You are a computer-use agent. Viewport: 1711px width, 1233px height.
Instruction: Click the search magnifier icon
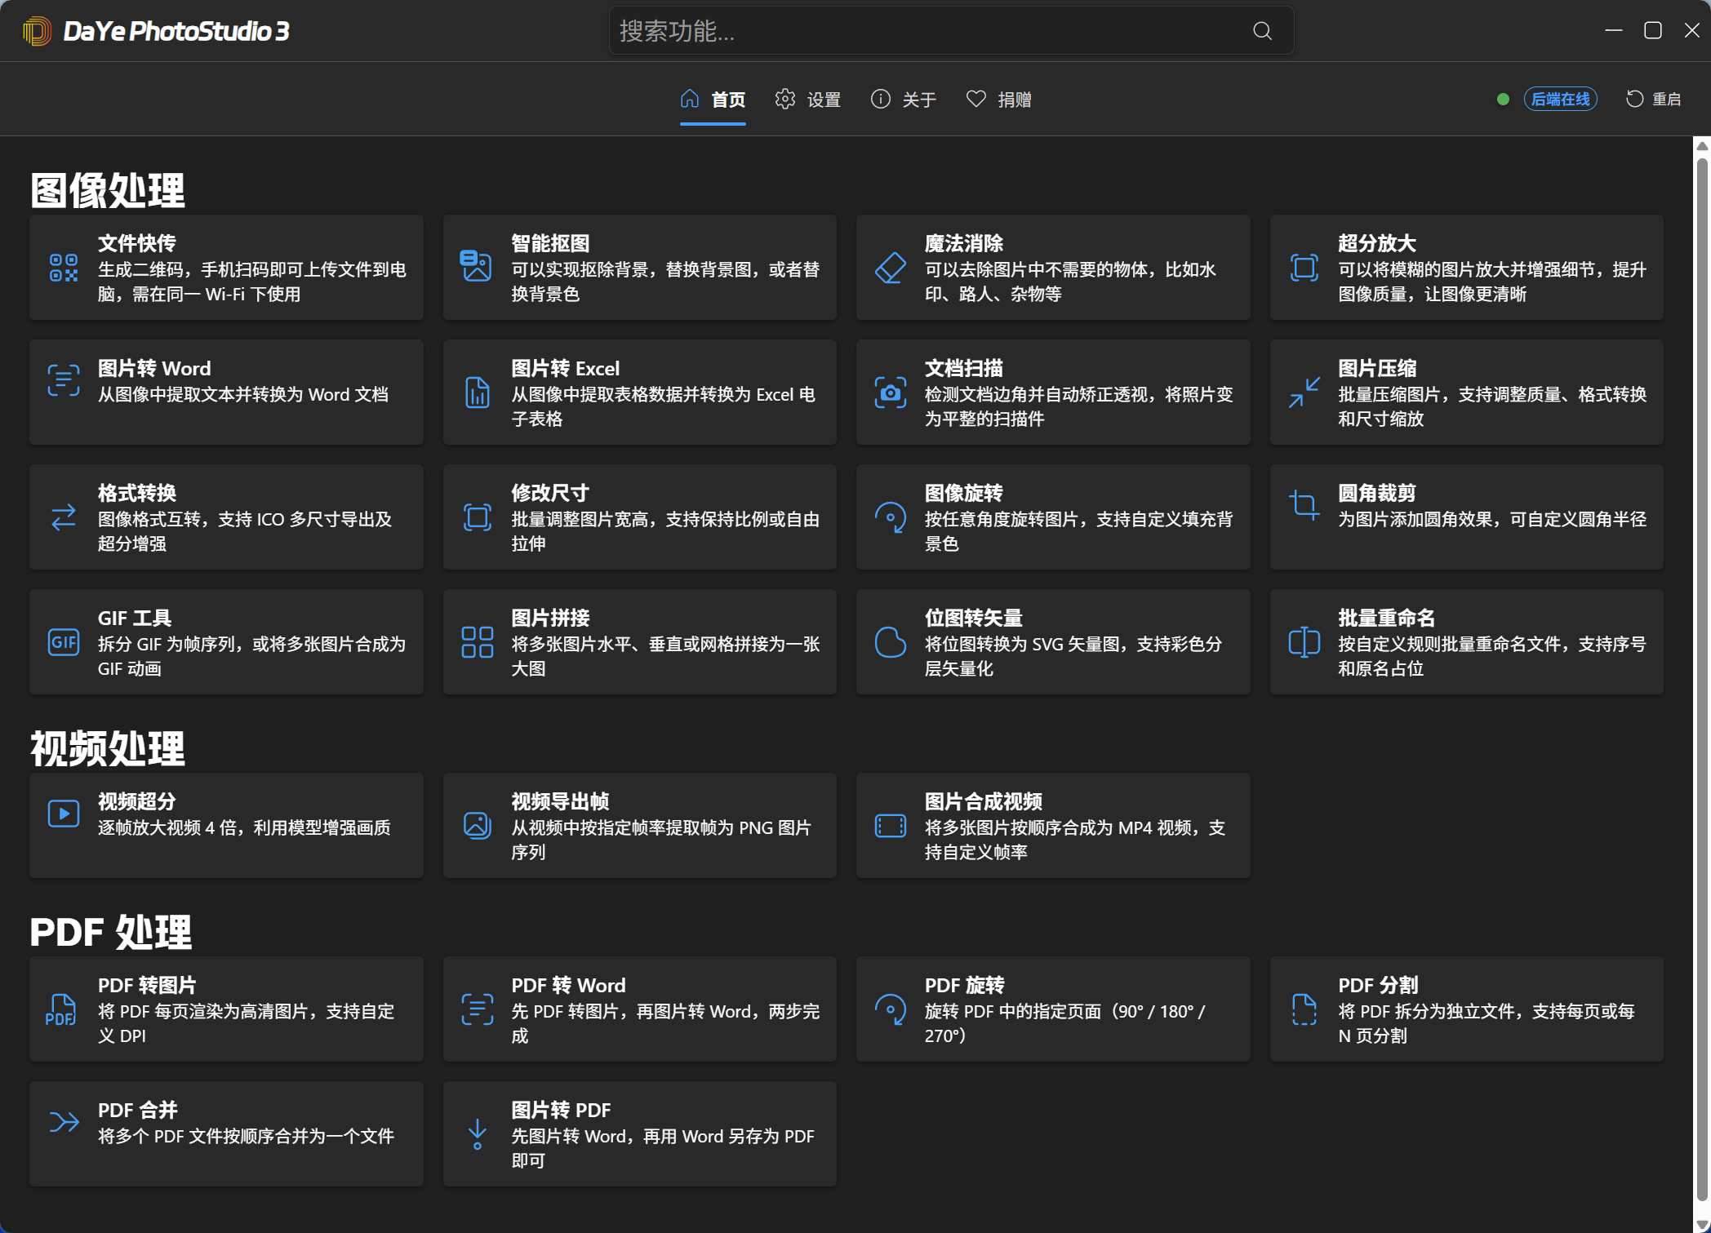click(1262, 31)
